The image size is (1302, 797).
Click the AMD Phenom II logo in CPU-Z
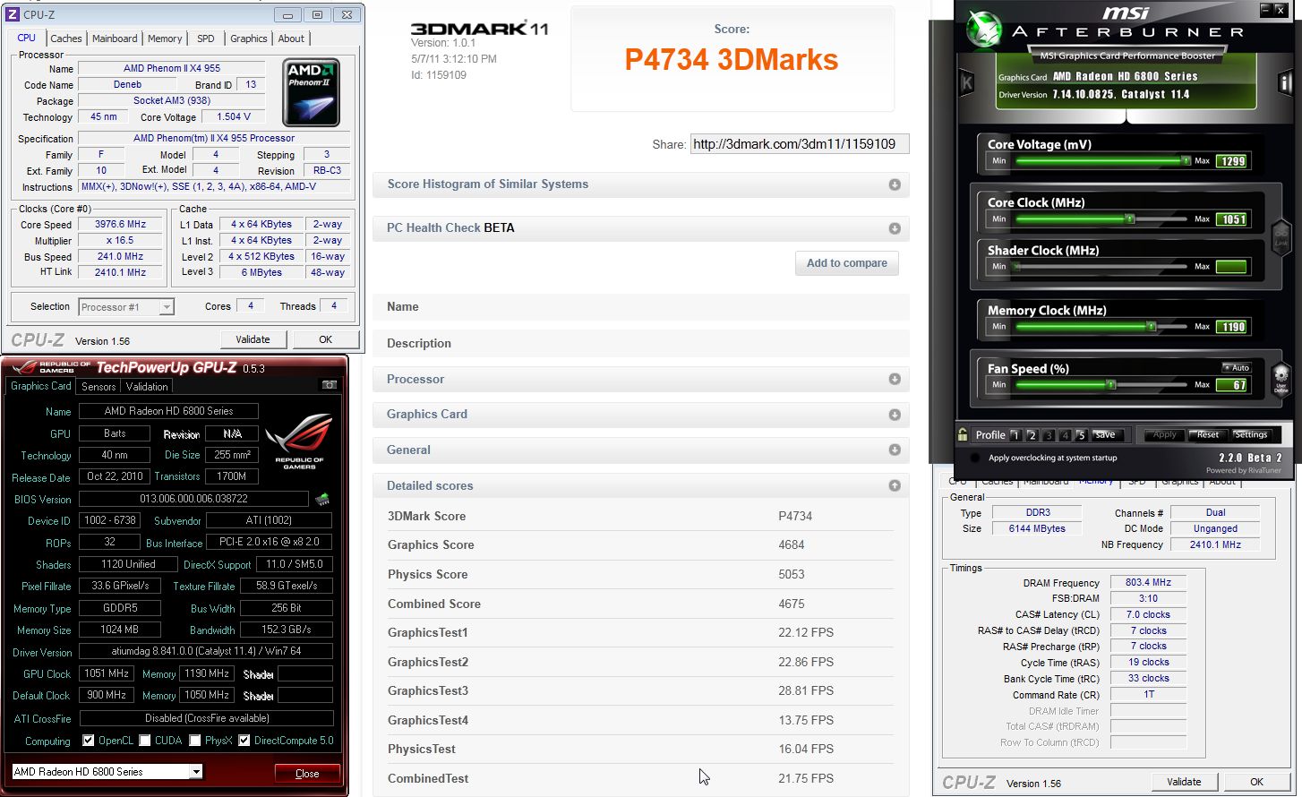(x=311, y=92)
